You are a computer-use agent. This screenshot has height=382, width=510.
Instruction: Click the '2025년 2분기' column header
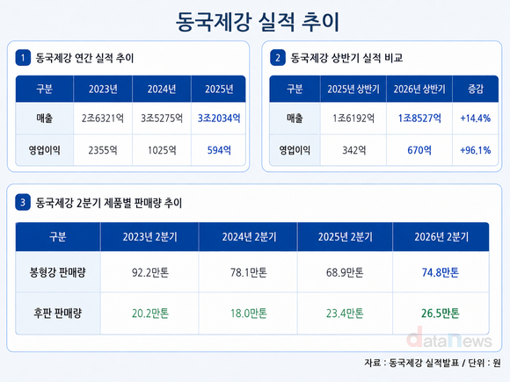coord(345,237)
